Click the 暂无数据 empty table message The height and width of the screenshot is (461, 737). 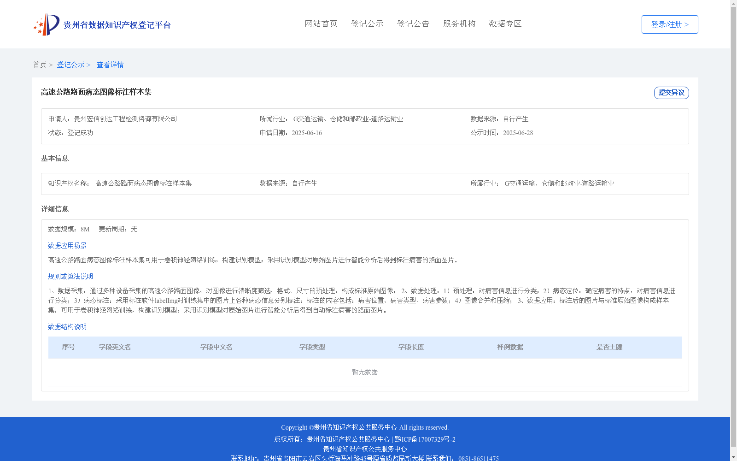[x=365, y=372]
